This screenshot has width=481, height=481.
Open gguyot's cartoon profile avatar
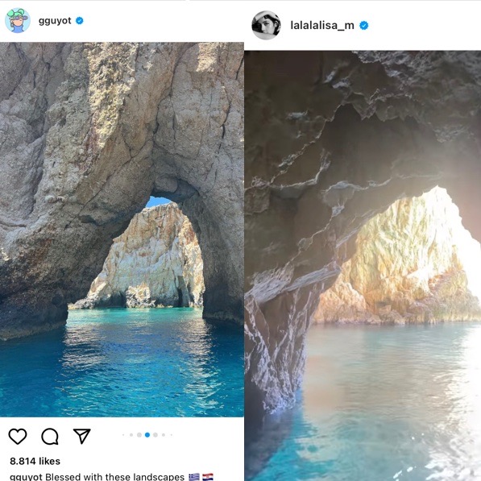[18, 21]
